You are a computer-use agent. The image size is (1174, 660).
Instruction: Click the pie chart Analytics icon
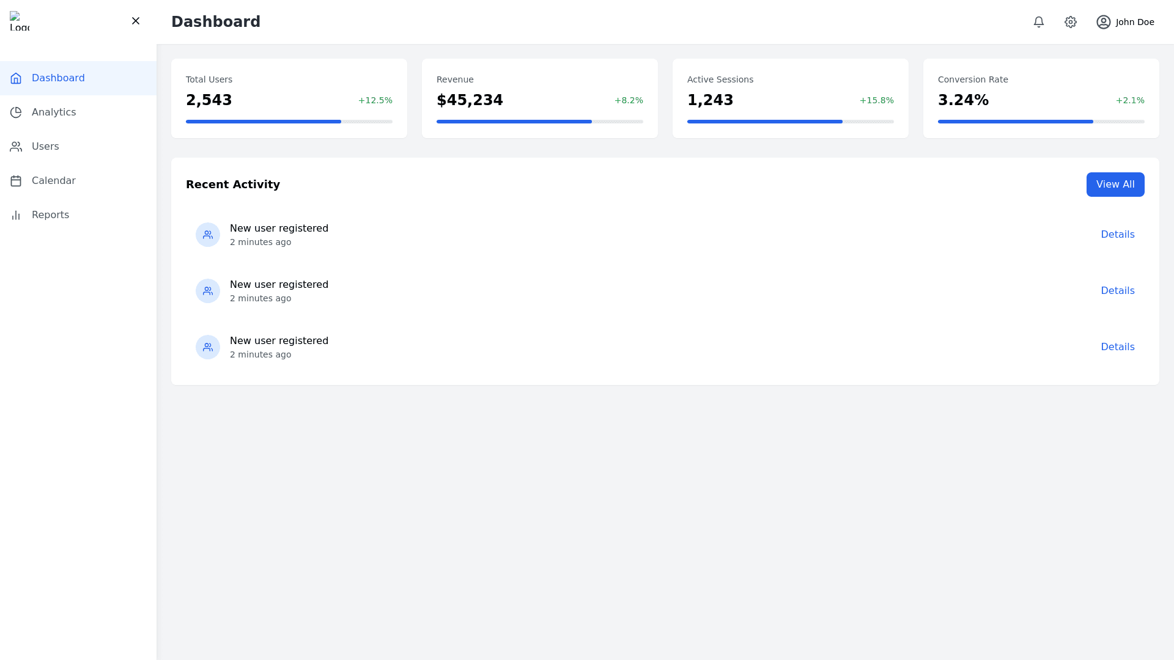coord(16,112)
